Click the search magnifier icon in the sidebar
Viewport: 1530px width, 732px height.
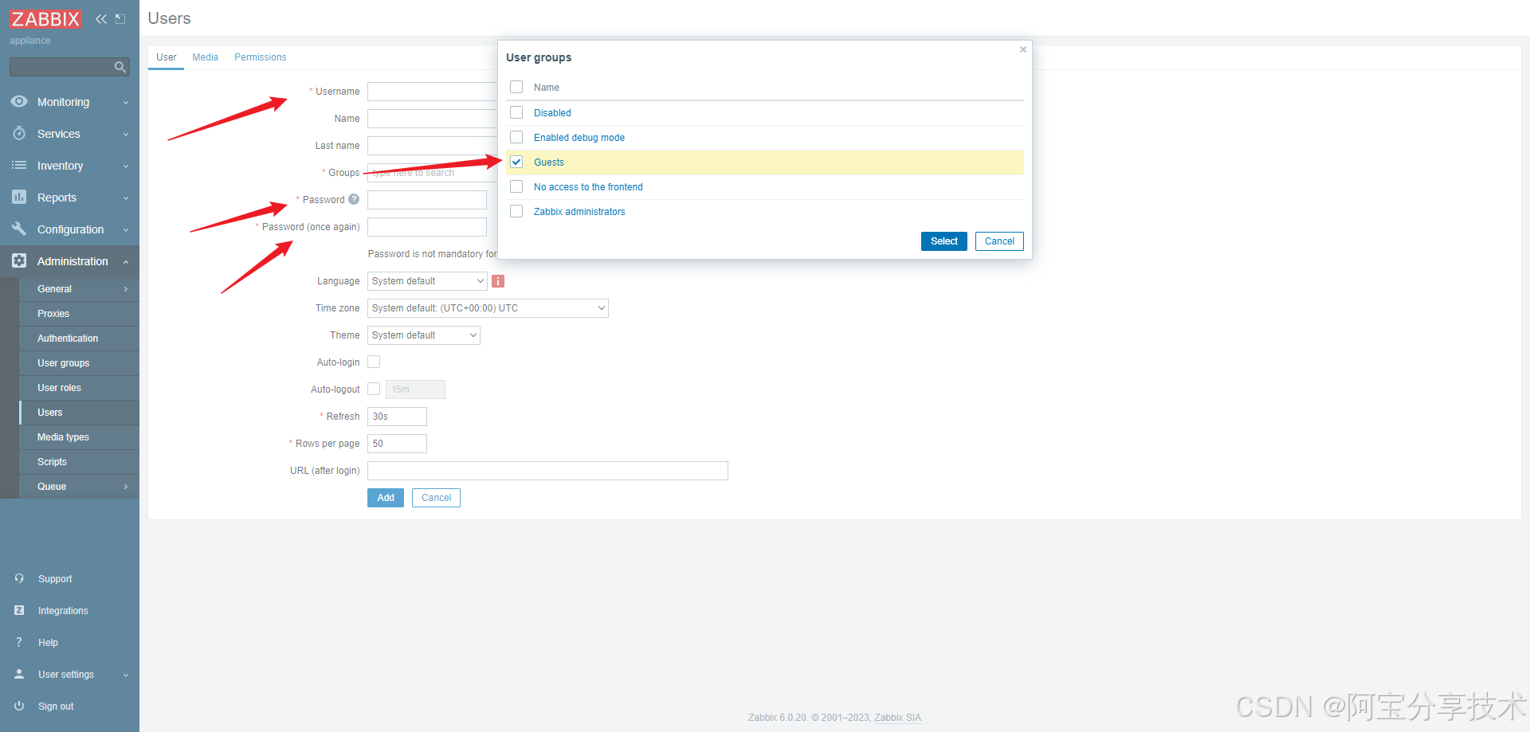120,67
